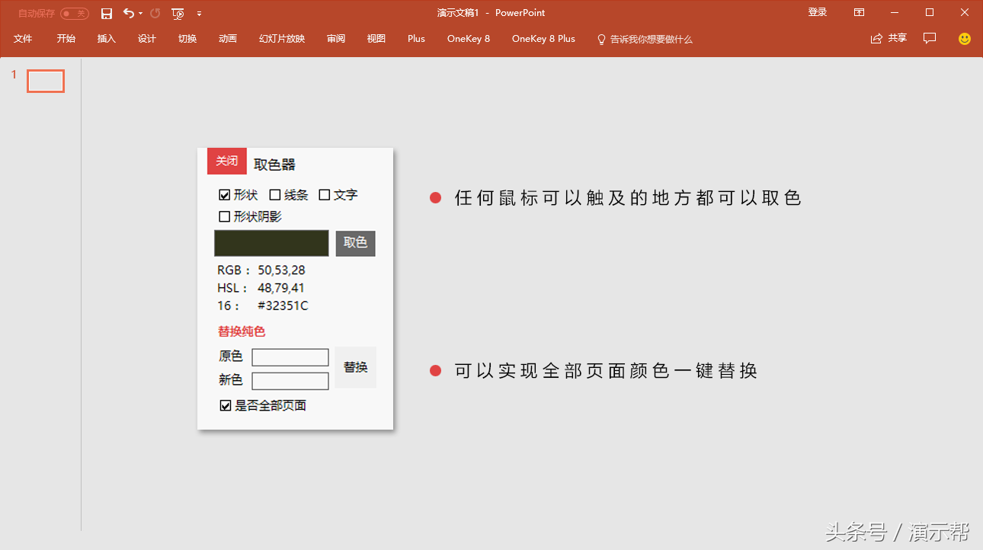
Task: Open the 审阅 tab
Action: tap(336, 39)
